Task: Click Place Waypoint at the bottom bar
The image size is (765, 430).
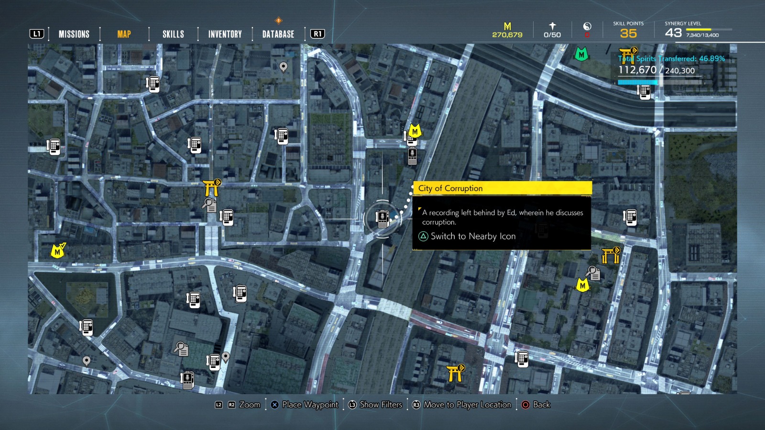Action: [x=305, y=405]
